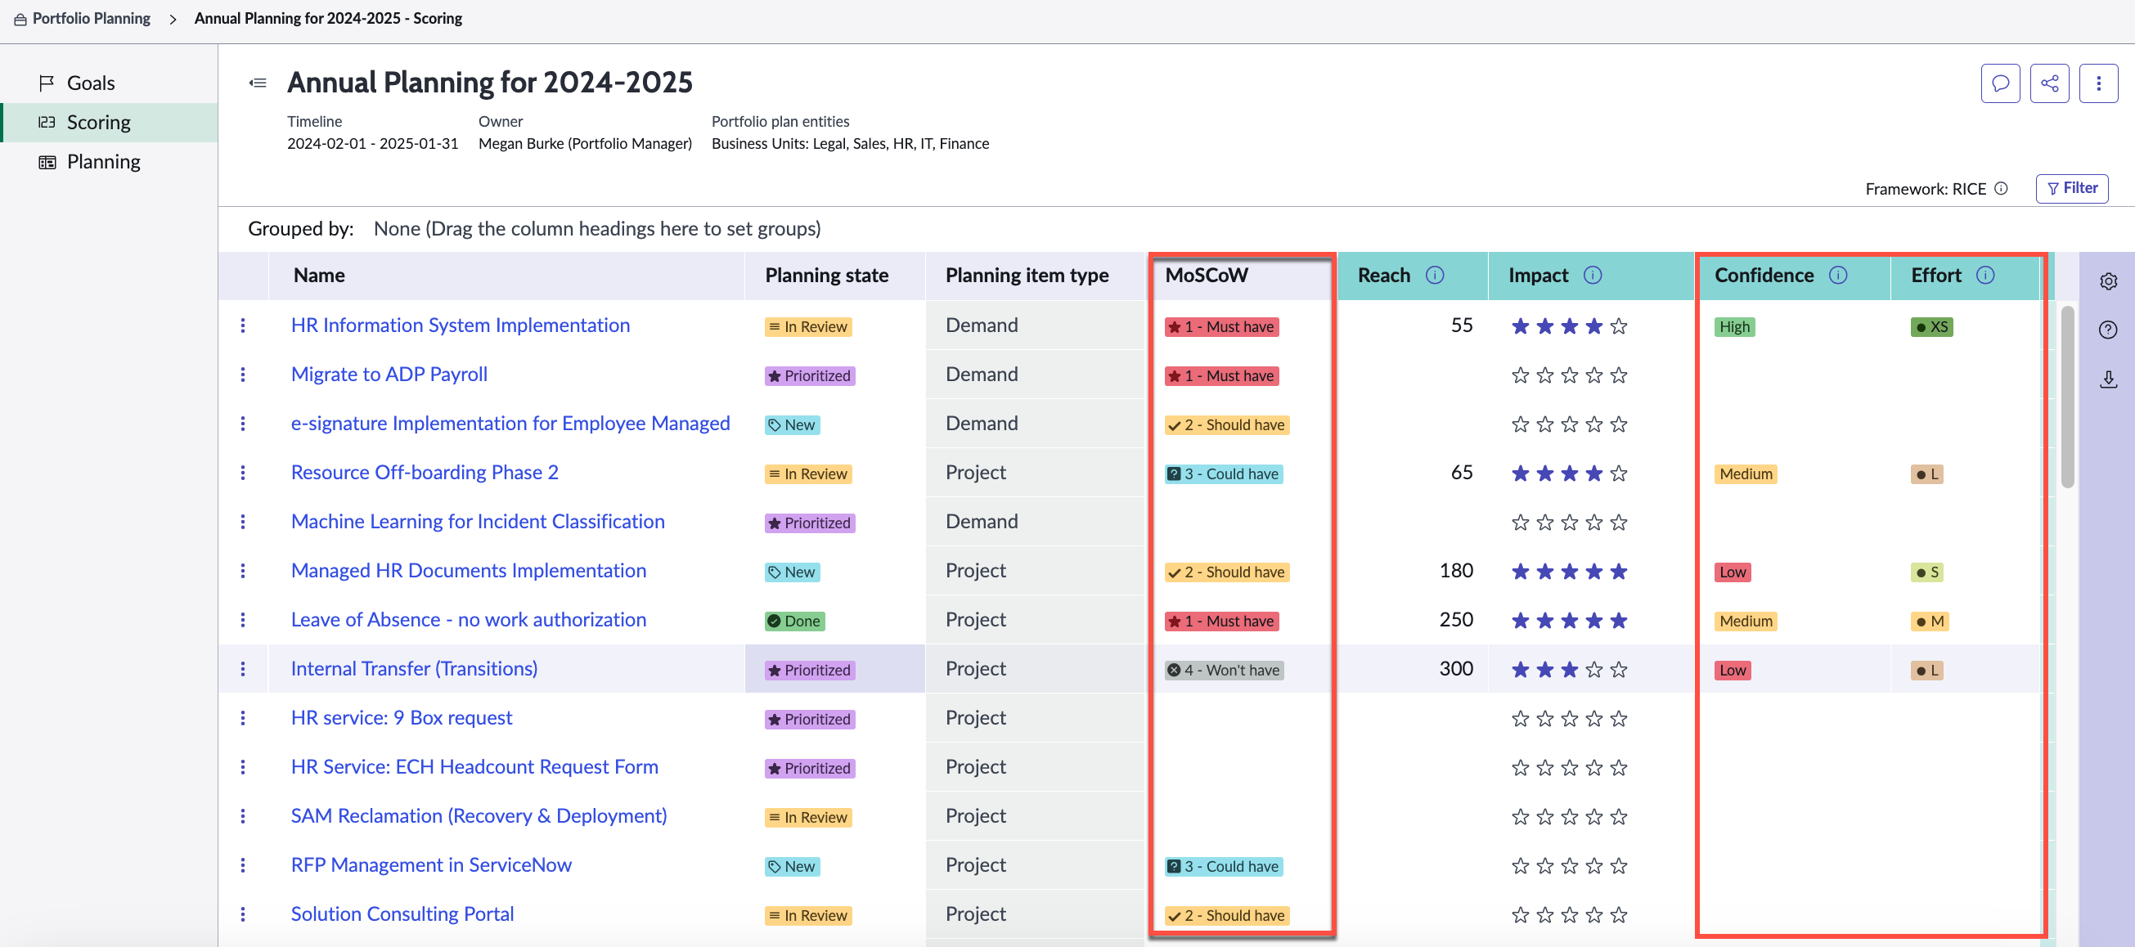Open 'S' effort for Managed HR Documents Implementation

tap(1926, 572)
